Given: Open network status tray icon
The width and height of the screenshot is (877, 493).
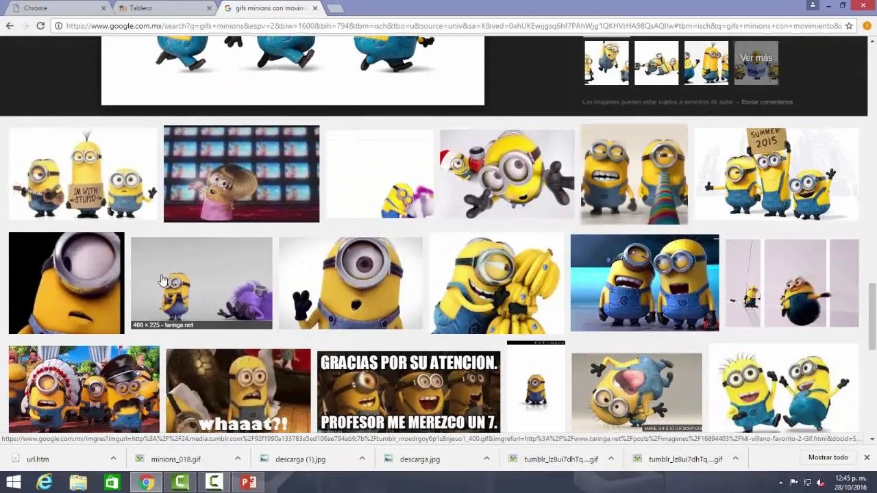Looking at the screenshot, I should [808, 482].
